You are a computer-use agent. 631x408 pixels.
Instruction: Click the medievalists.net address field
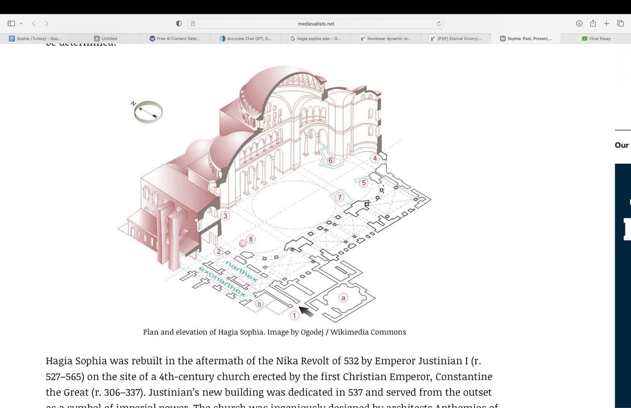coord(315,24)
